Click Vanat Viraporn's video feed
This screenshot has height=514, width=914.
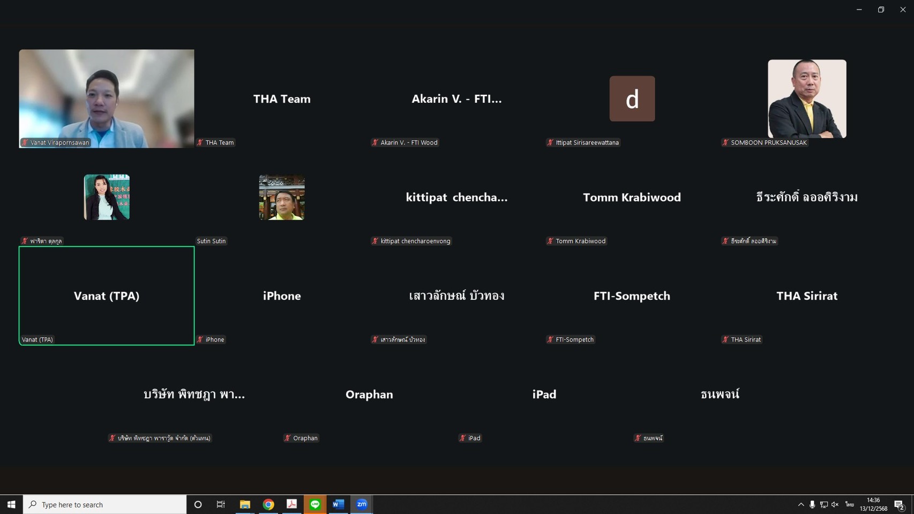pyautogui.click(x=107, y=99)
